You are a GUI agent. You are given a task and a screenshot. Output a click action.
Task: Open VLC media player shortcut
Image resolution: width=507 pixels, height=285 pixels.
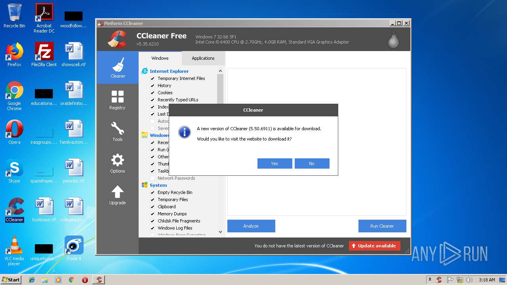(14, 251)
